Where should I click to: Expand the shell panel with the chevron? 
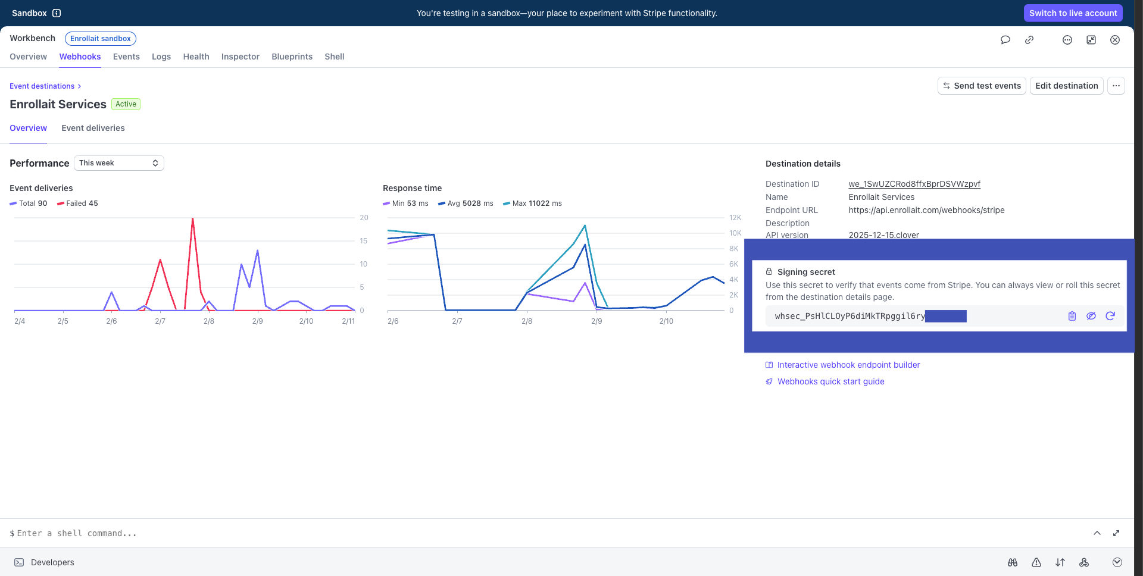(x=1097, y=533)
